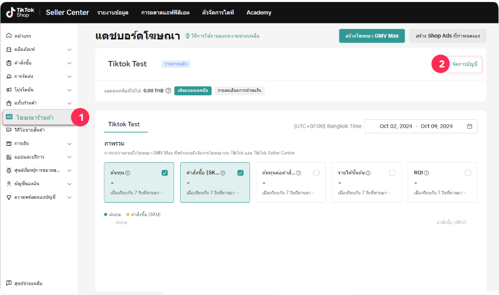Click the info icon next to 0.00 THB balance
Image resolution: width=499 pixels, height=295 pixels.
coord(168,91)
